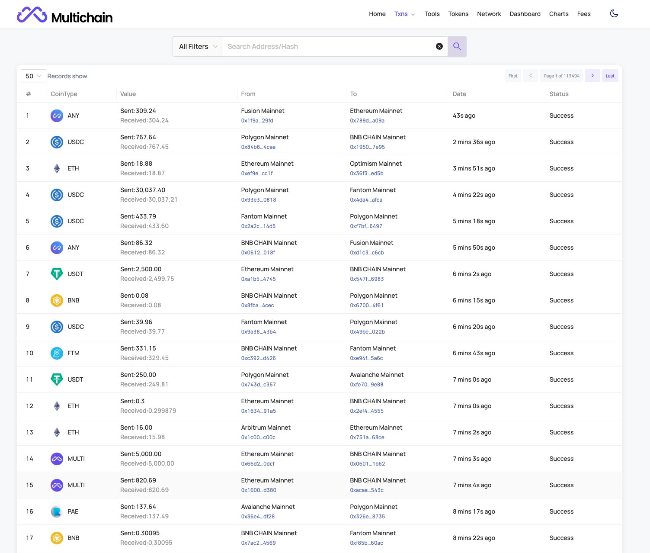Screen dimensions: 650x553
Task: Click ETH coin icon in row 12
Action: (57, 406)
